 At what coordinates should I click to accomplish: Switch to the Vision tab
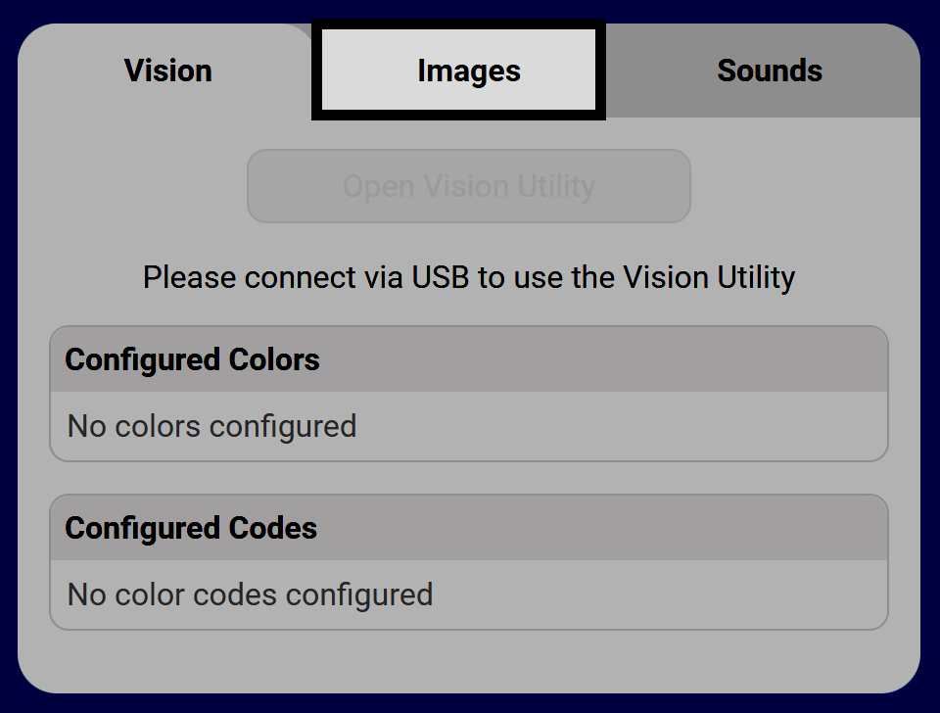click(167, 71)
